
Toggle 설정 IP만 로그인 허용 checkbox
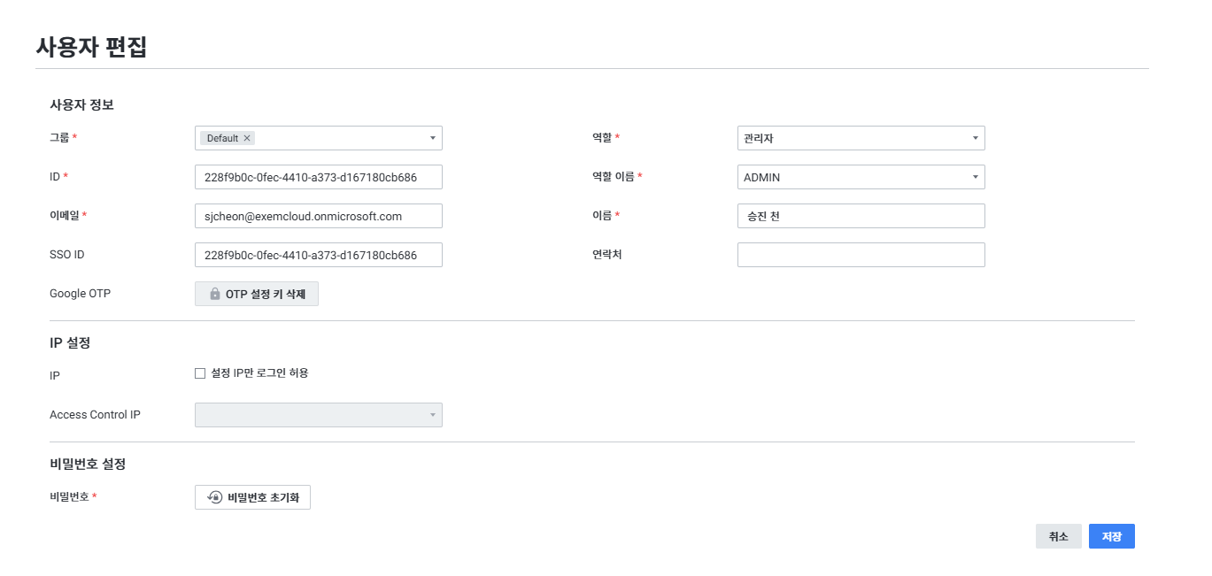(200, 373)
